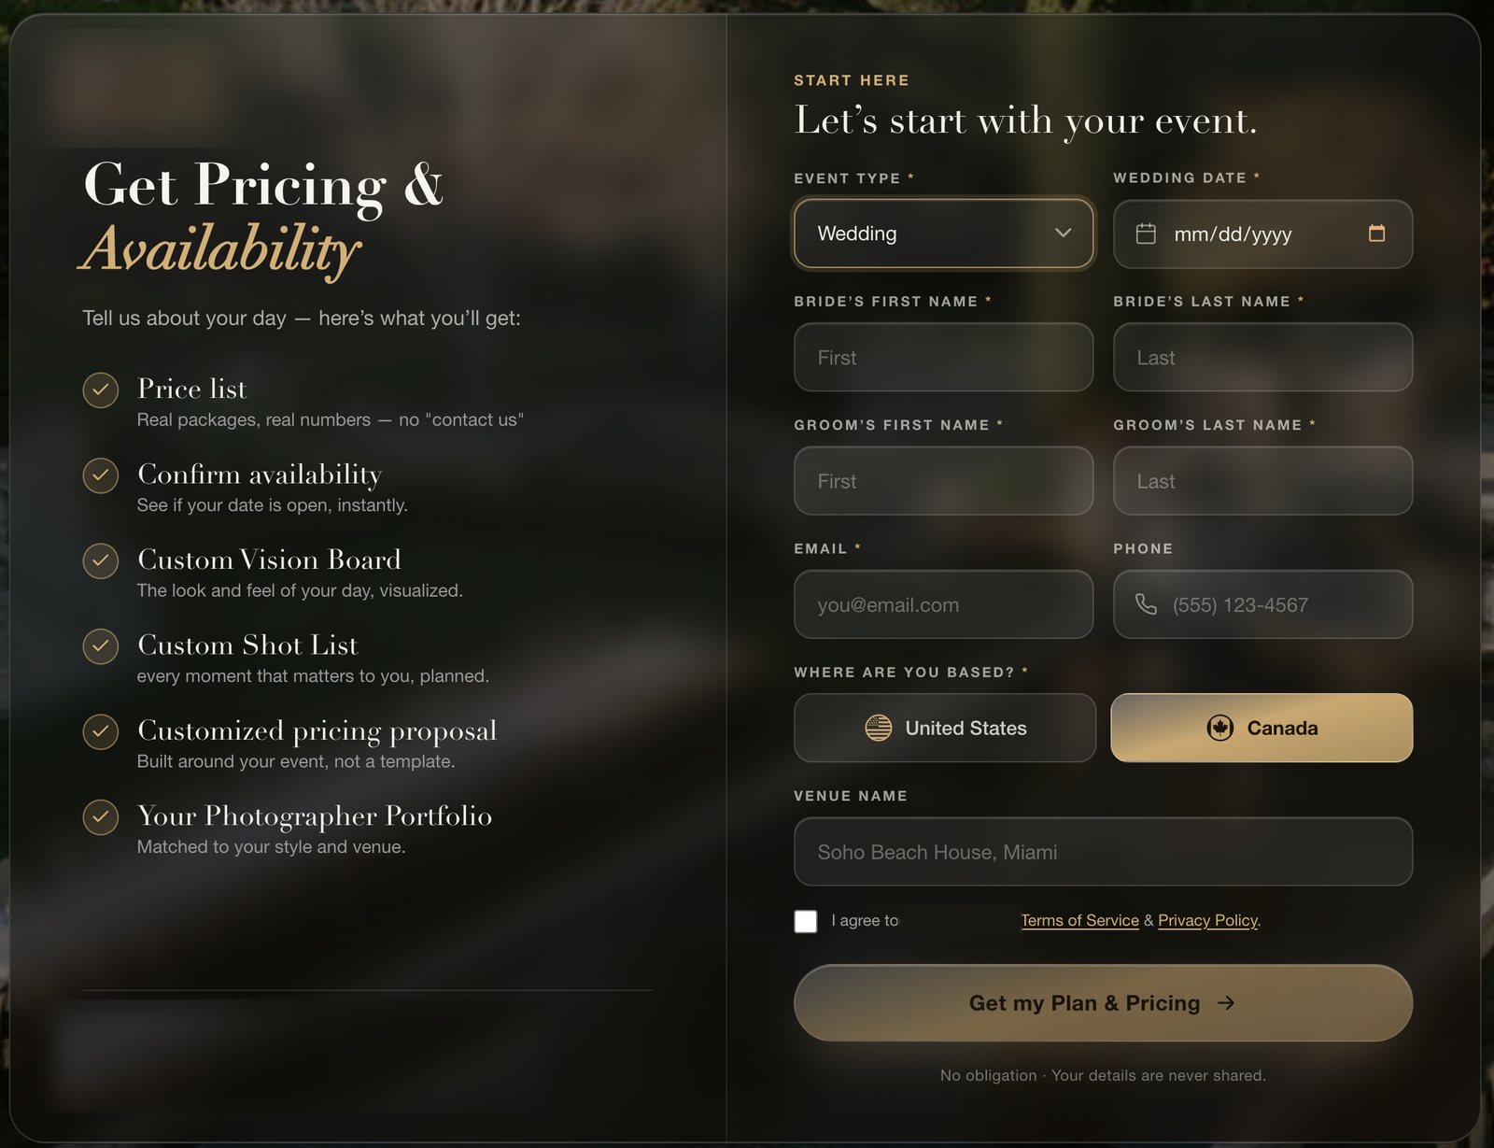Open the Terms of Service link
Image resolution: width=1494 pixels, height=1148 pixels.
coord(1080,920)
